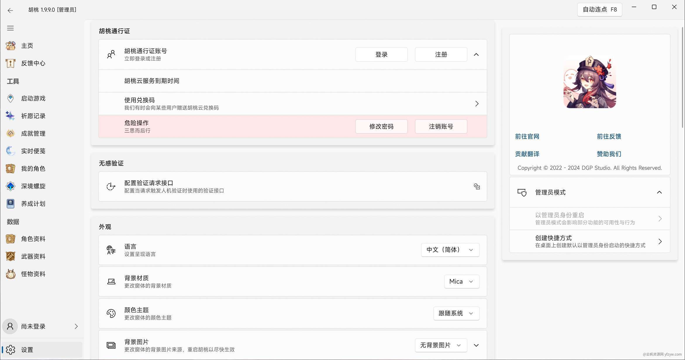Open the 前往反馈 link
Image resolution: width=685 pixels, height=360 pixels.
point(609,137)
